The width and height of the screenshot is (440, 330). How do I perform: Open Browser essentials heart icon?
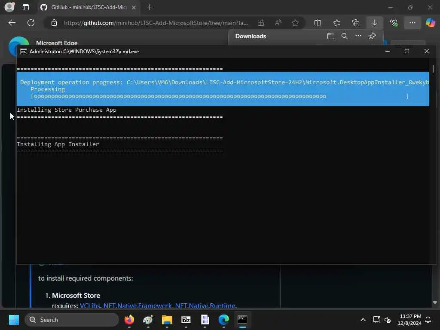[x=394, y=23]
